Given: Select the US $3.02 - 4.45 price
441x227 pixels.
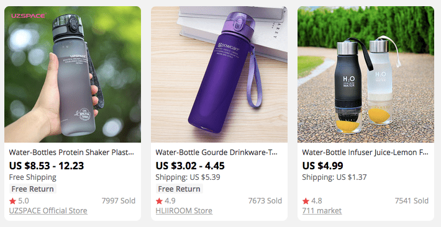Looking at the screenshot, I should coord(190,166).
